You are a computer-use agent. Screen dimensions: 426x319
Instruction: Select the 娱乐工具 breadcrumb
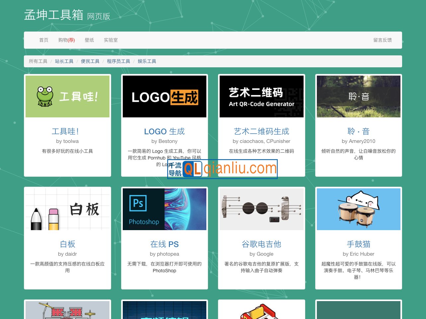point(147,61)
